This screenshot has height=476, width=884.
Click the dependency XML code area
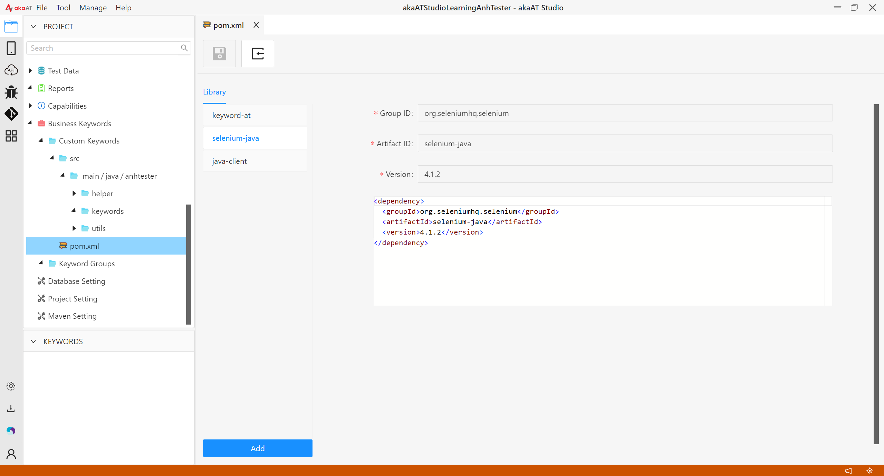(x=603, y=251)
